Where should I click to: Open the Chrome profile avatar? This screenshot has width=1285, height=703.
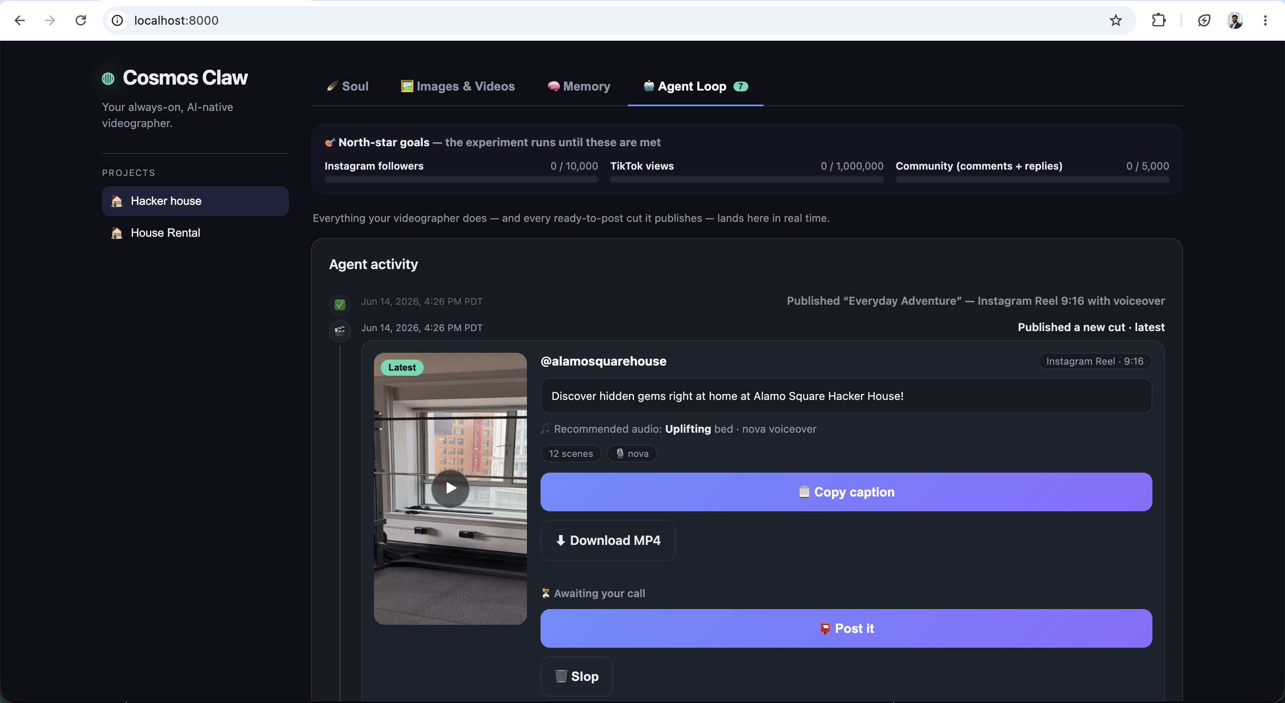1234,20
